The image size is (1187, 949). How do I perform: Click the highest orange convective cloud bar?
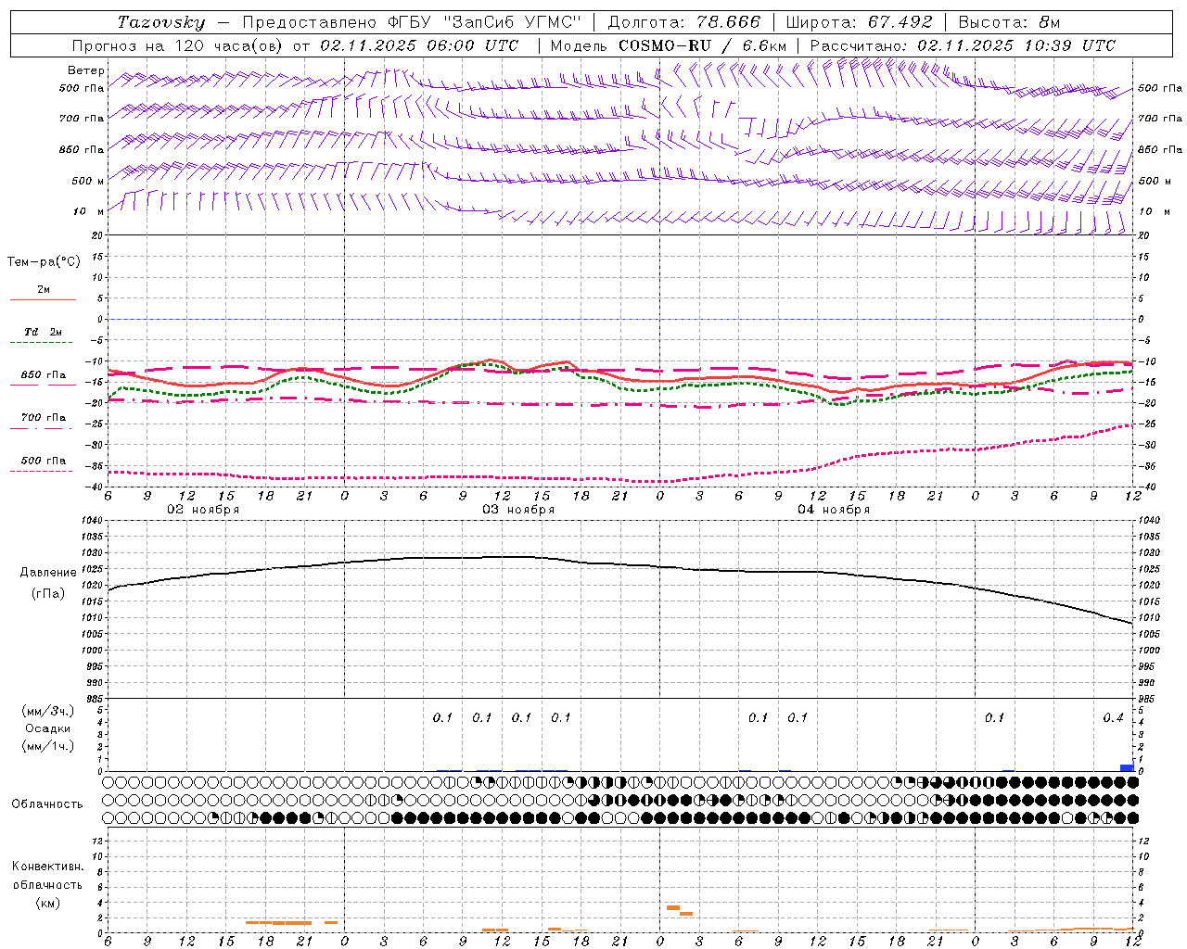pos(673,907)
